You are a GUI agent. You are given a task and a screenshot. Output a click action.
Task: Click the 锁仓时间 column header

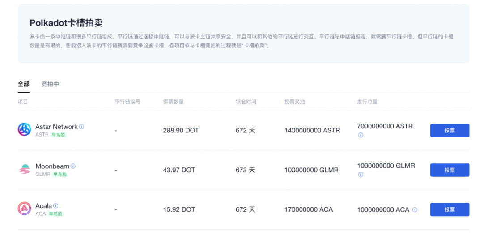(x=246, y=102)
